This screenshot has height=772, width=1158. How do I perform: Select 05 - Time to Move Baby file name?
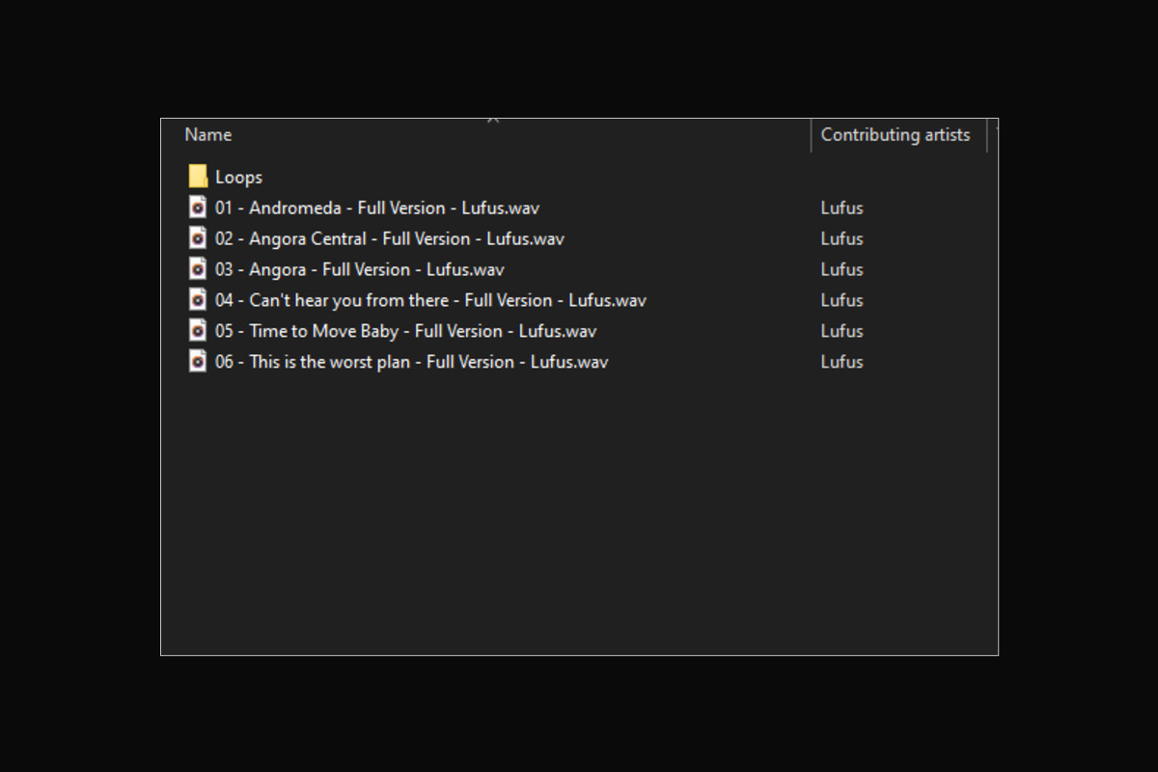pos(405,331)
